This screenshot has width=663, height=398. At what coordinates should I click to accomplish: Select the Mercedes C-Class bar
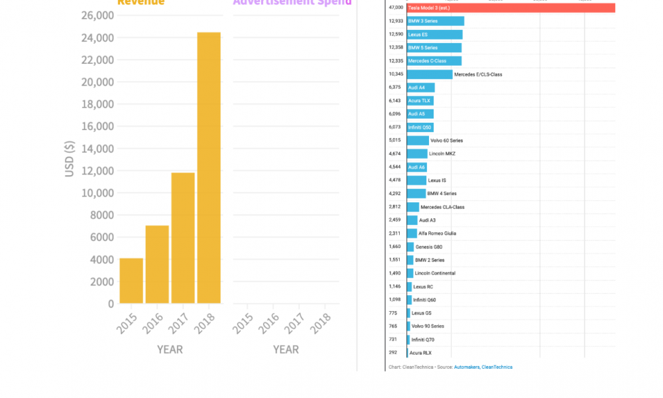click(x=434, y=61)
